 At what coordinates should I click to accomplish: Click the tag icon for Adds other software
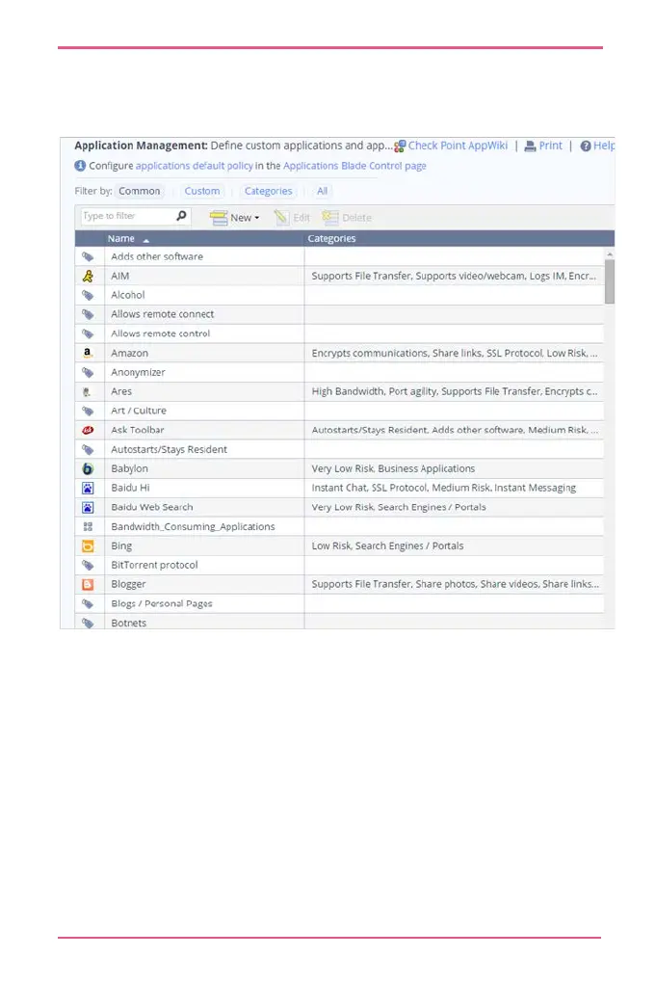click(88, 256)
